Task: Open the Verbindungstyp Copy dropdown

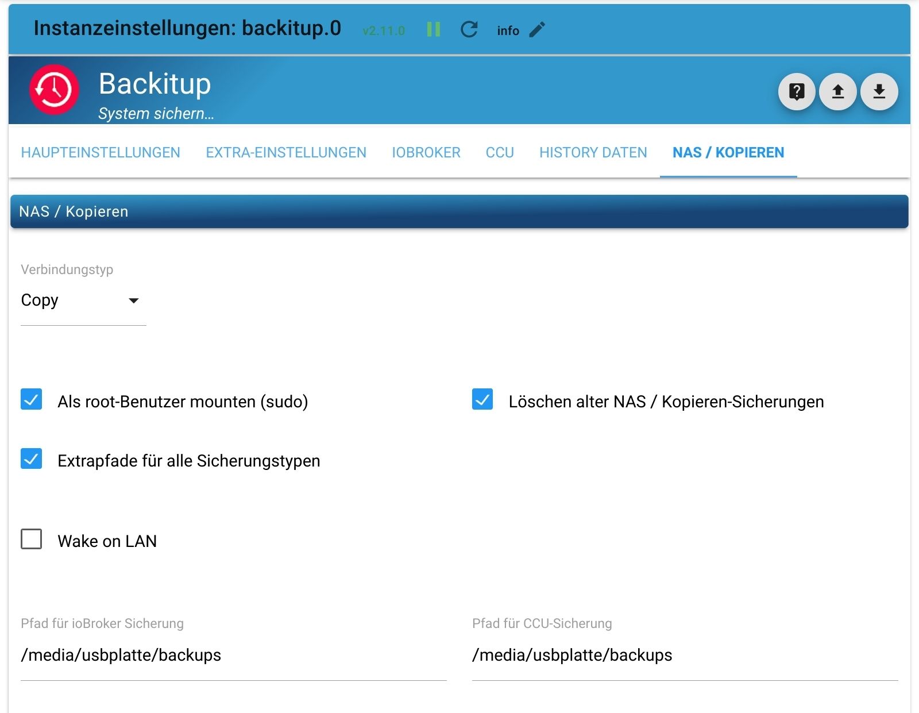Action: (83, 300)
